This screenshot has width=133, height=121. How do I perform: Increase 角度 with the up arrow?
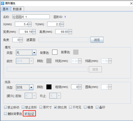click(21, 39)
